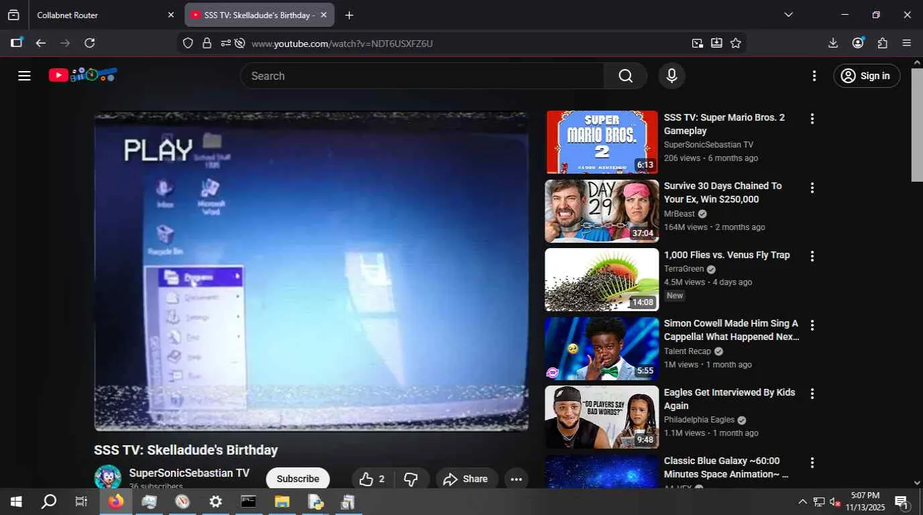This screenshot has height=515, width=923.
Task: Open Task View on the taskbar
Action: tap(81, 502)
